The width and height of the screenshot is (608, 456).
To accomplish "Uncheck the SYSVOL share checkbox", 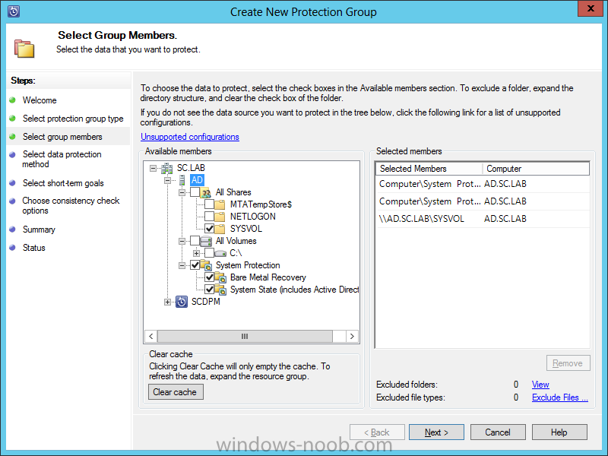I will (209, 229).
